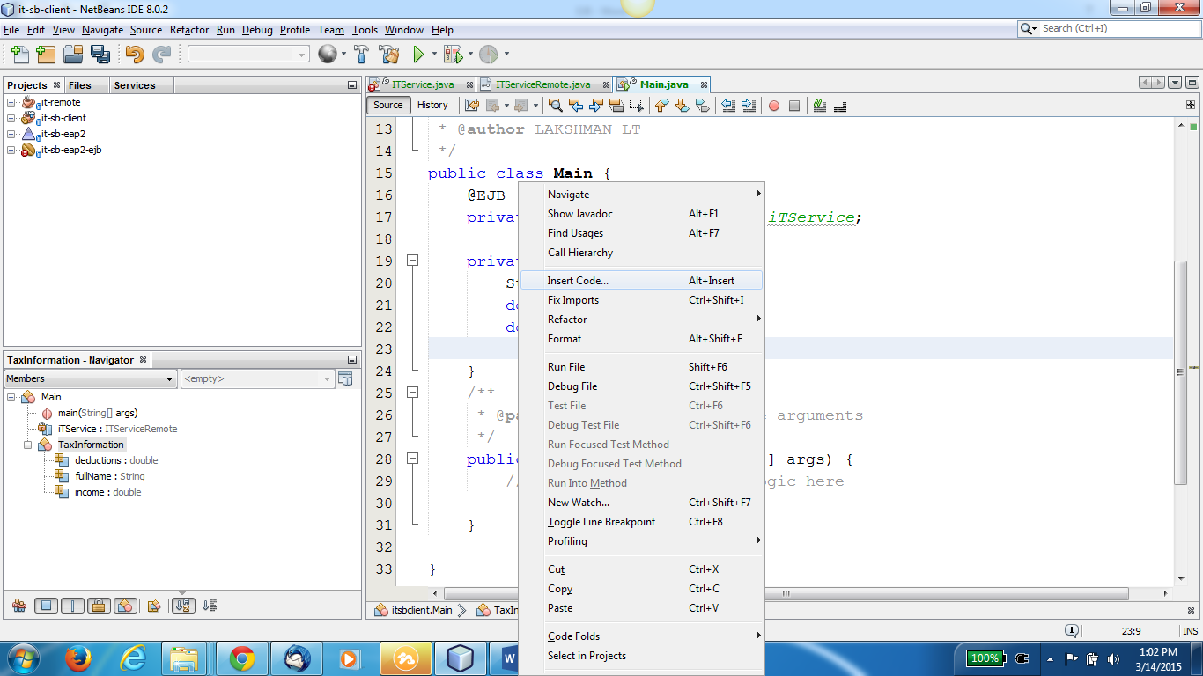Switch to History editor view

pyautogui.click(x=432, y=105)
